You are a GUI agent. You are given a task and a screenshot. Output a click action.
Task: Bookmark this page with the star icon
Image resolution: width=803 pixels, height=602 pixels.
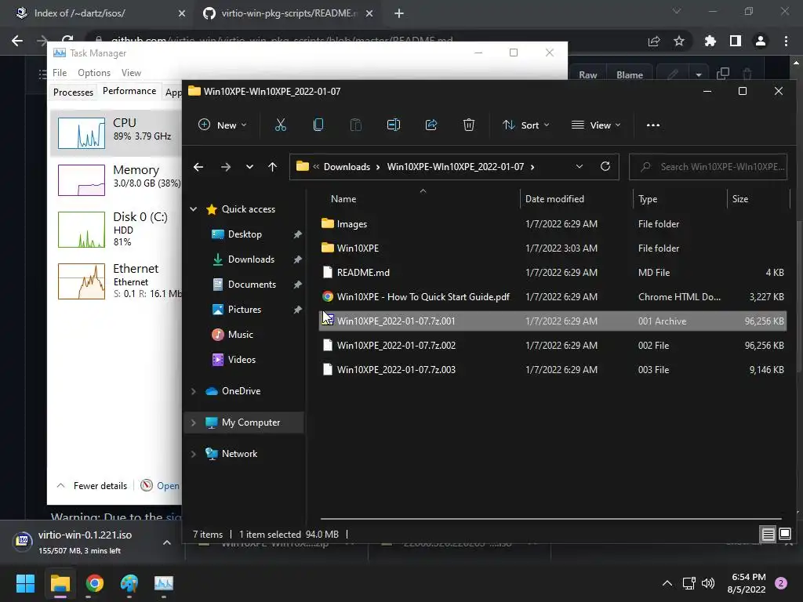coord(679,41)
